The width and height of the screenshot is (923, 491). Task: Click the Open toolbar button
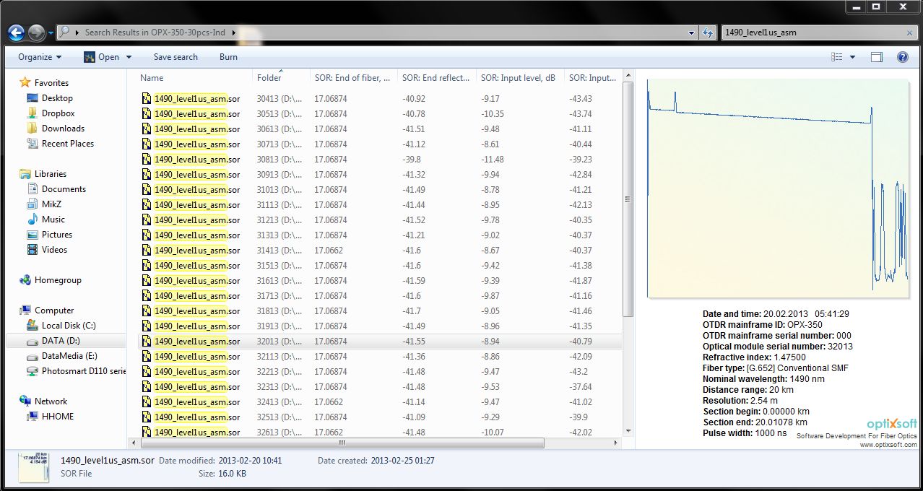pos(102,57)
